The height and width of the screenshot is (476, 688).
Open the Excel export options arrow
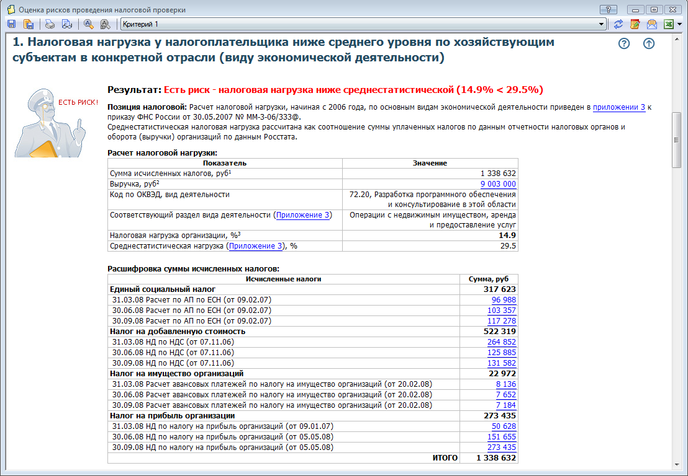(680, 24)
